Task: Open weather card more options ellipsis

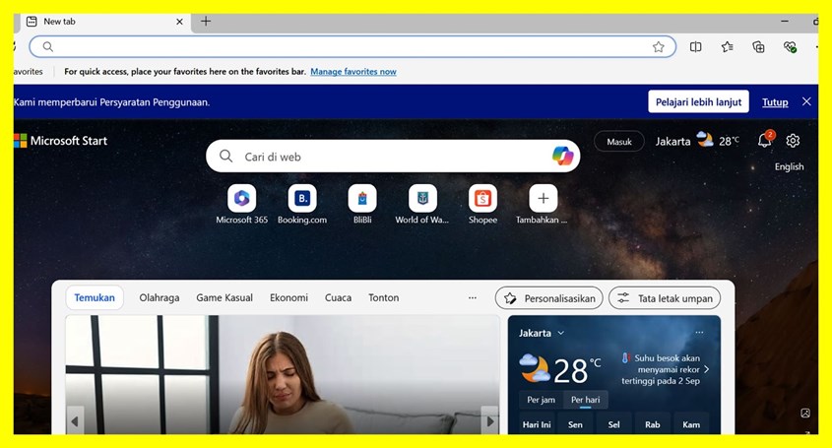Action: pos(699,333)
